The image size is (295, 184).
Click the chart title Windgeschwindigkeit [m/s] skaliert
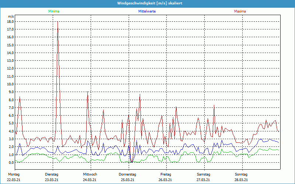tap(150, 3)
